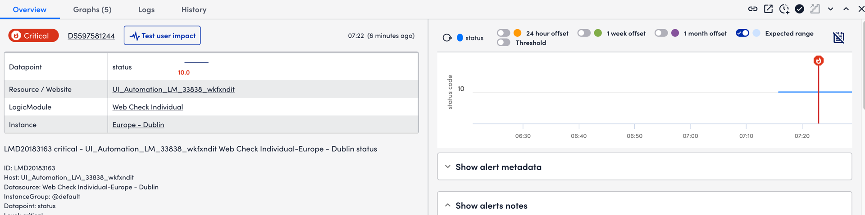This screenshot has width=865, height=215.
Task: Open the History tab
Action: coord(194,9)
